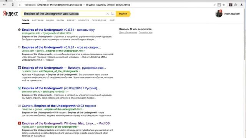
Task: Click the omn-omn-omn.ru result favicon
Action: [19, 88]
